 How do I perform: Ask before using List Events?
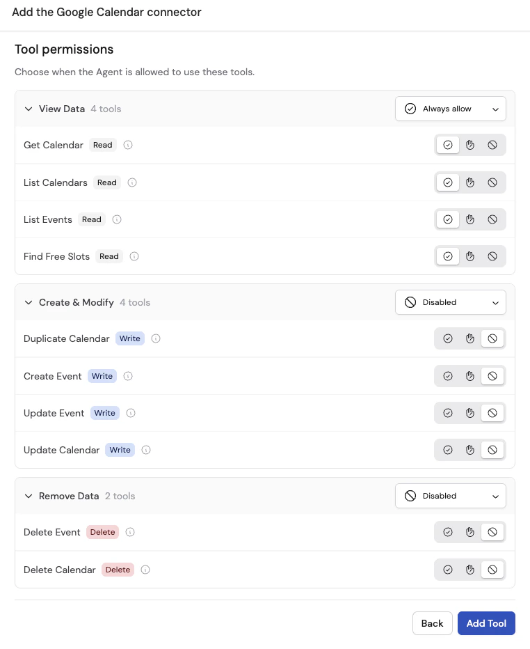[470, 219]
